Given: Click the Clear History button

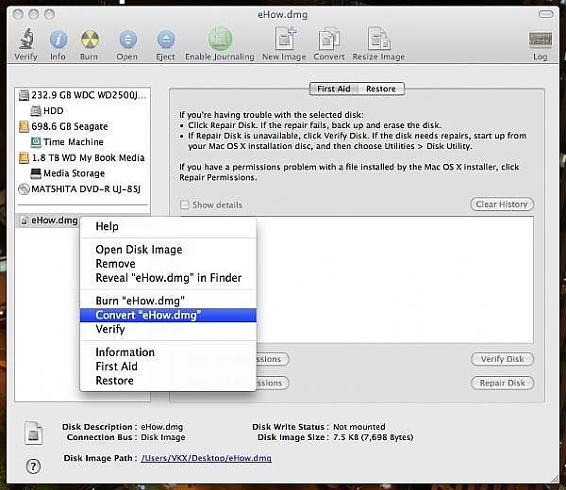Looking at the screenshot, I should coord(502,204).
